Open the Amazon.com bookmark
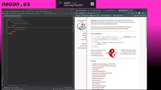 (95, 15)
